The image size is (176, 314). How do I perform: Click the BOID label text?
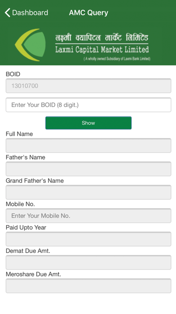13,74
